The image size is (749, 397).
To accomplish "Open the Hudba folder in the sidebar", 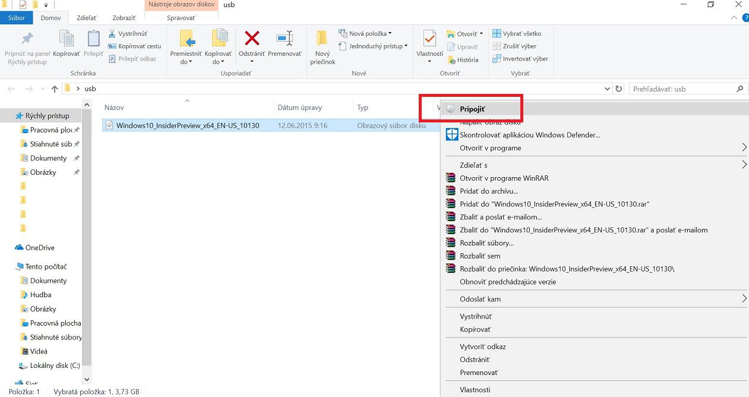I will tap(40, 295).
